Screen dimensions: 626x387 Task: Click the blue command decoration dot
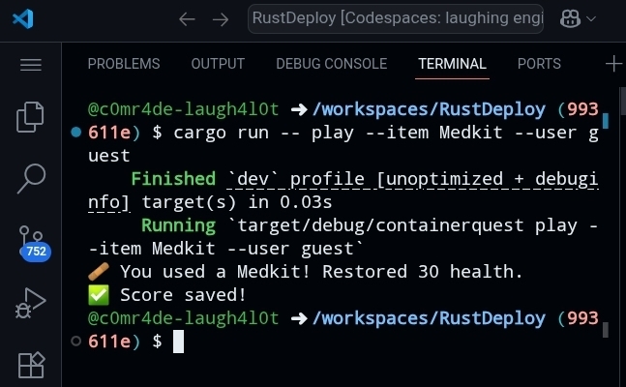(x=75, y=132)
